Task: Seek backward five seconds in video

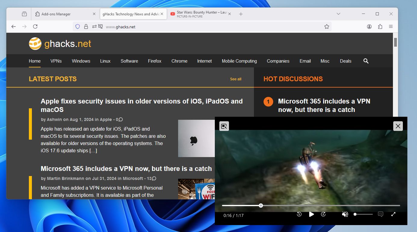Action: [299, 214]
